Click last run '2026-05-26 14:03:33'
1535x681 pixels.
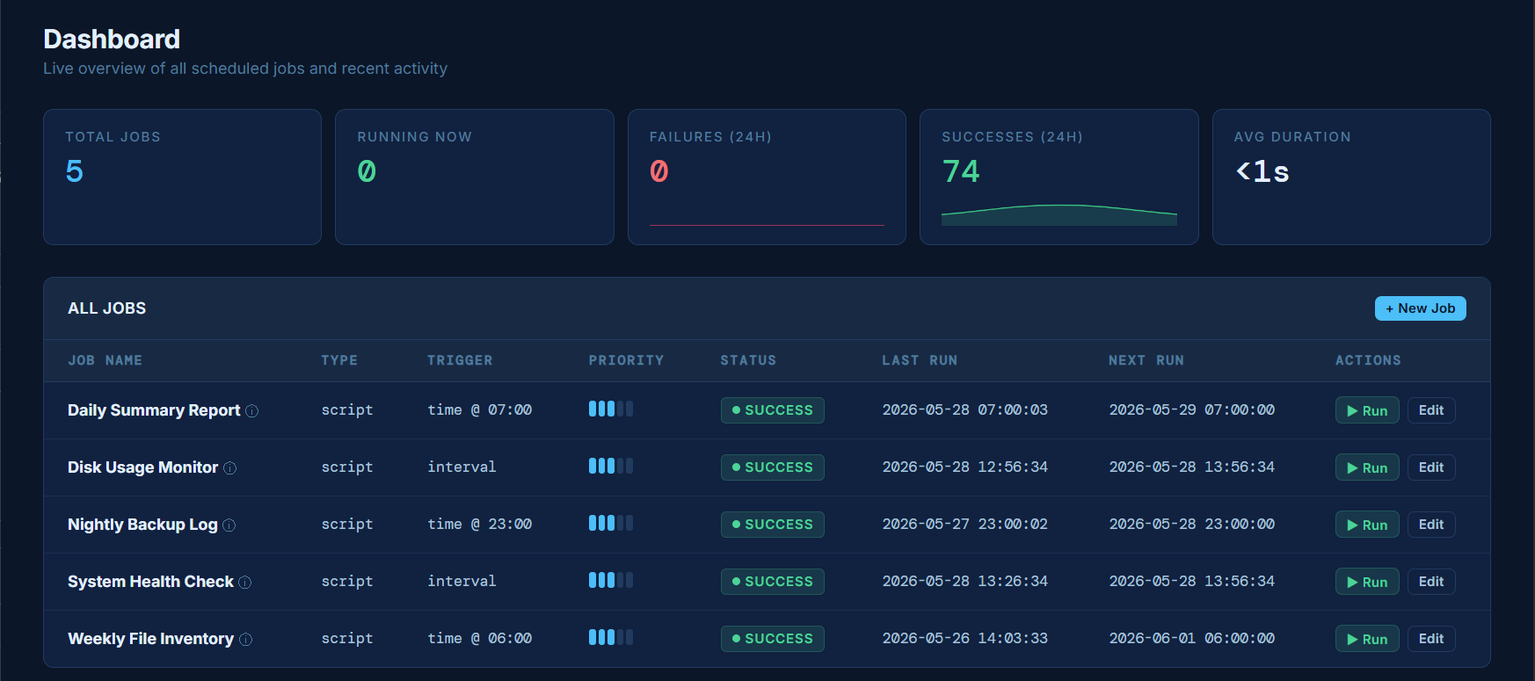pos(964,639)
